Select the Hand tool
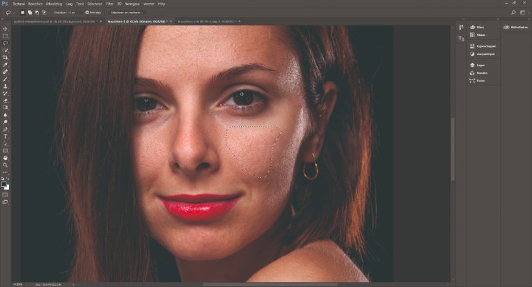This screenshot has height=287, width=532. (x=5, y=158)
